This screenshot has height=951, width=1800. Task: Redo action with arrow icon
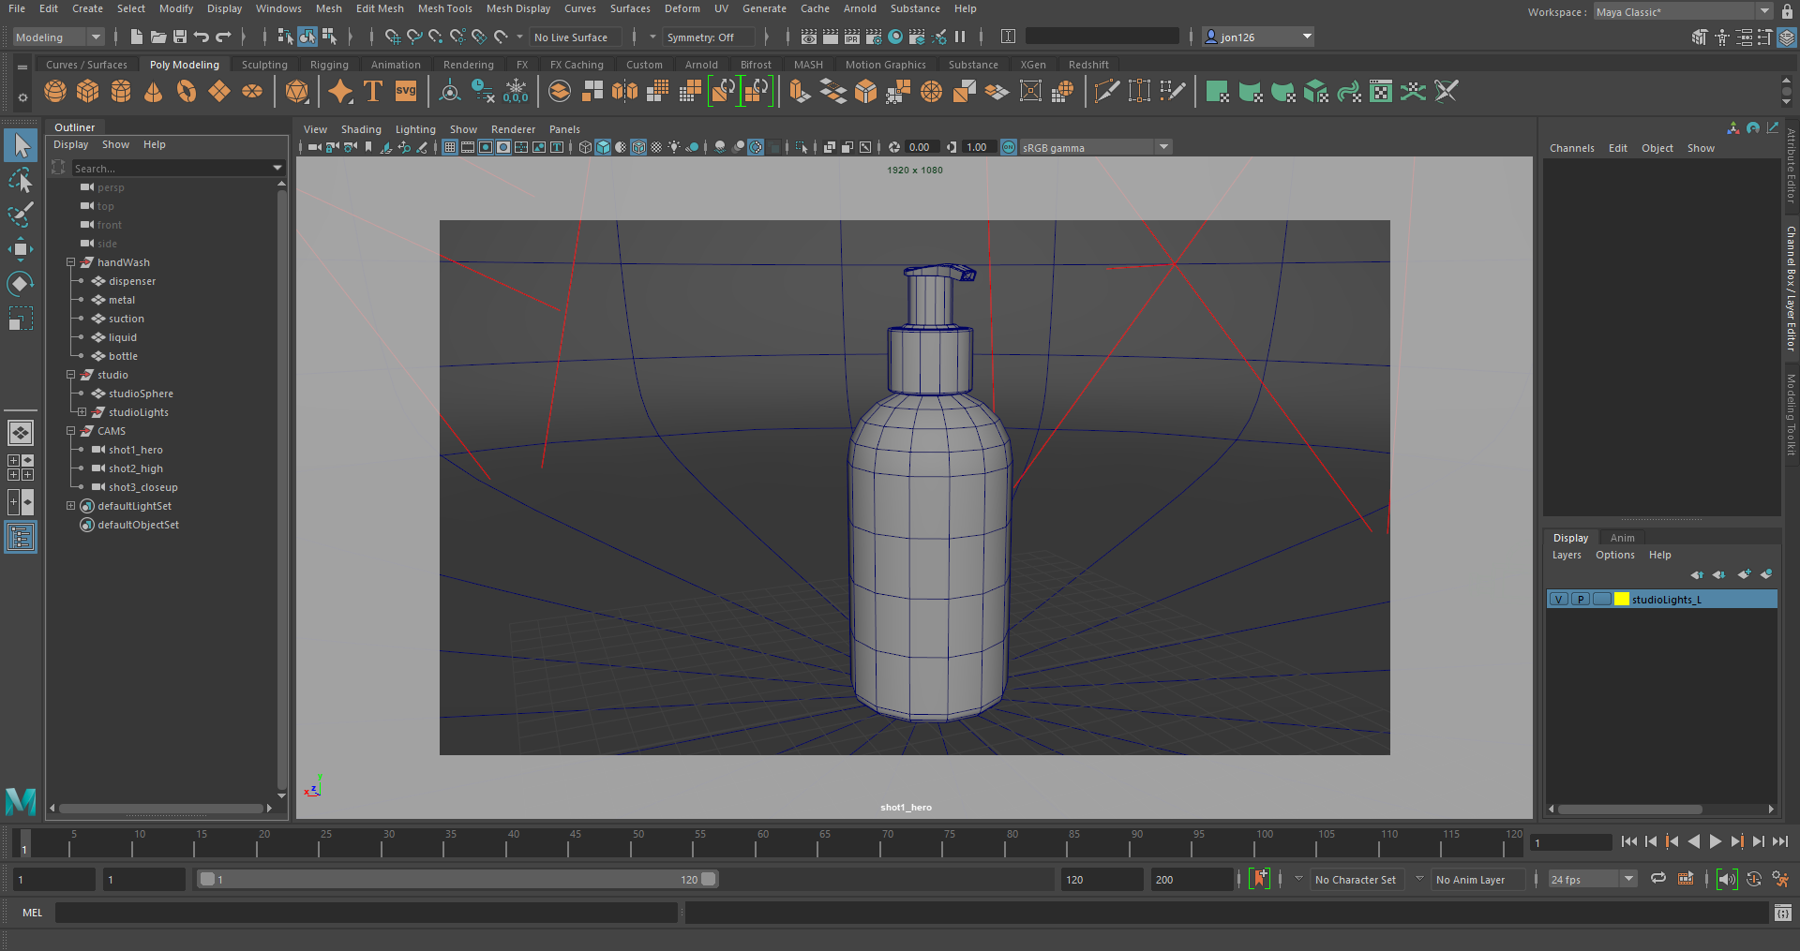coord(223,37)
